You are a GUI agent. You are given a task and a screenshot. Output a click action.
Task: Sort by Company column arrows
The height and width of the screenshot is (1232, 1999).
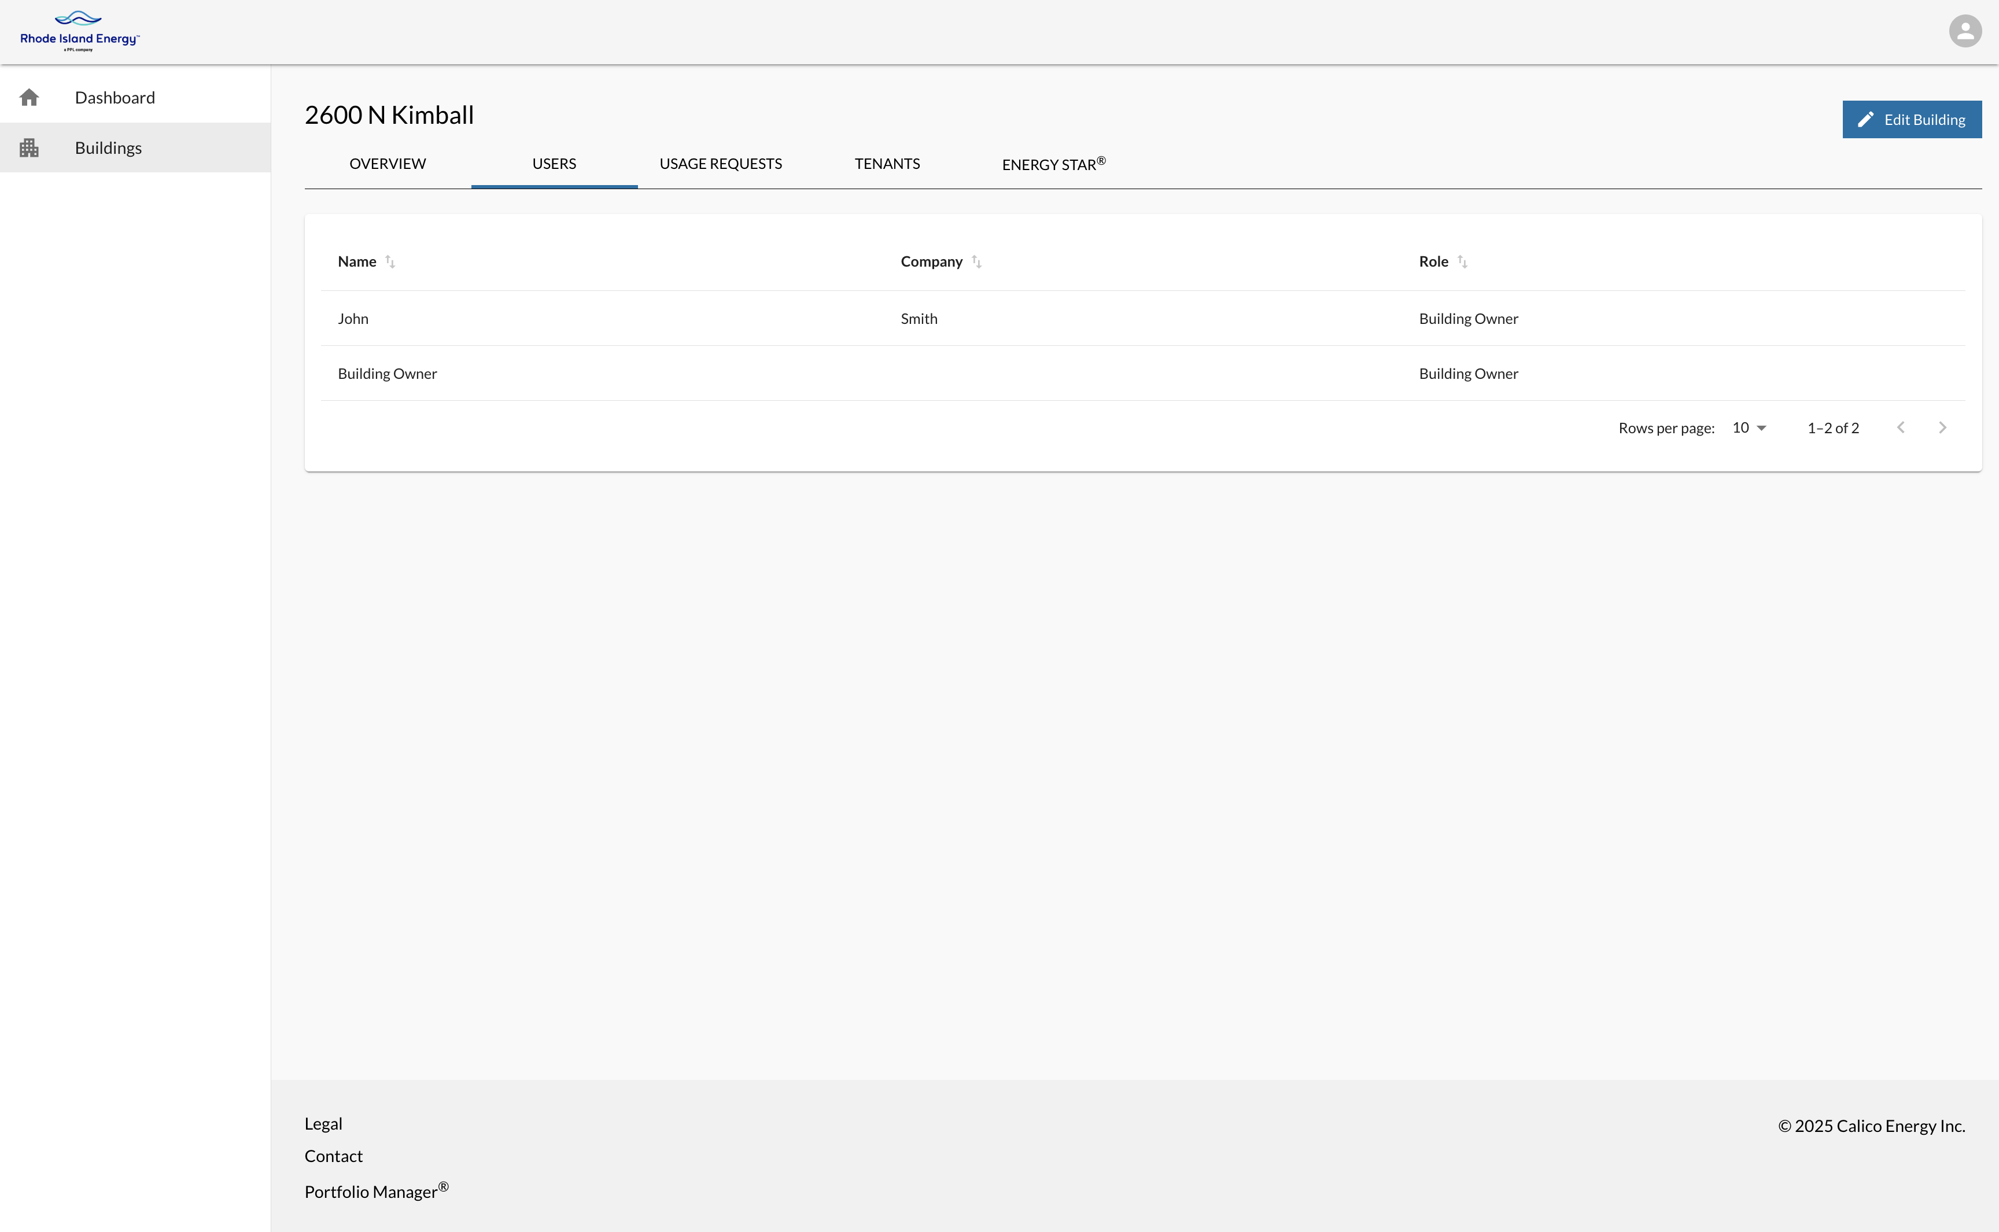(x=976, y=261)
